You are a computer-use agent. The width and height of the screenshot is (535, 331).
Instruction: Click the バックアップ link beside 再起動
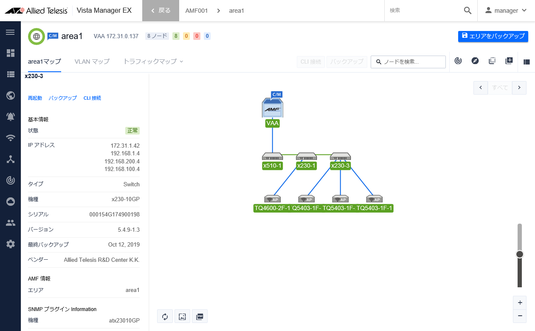(63, 98)
